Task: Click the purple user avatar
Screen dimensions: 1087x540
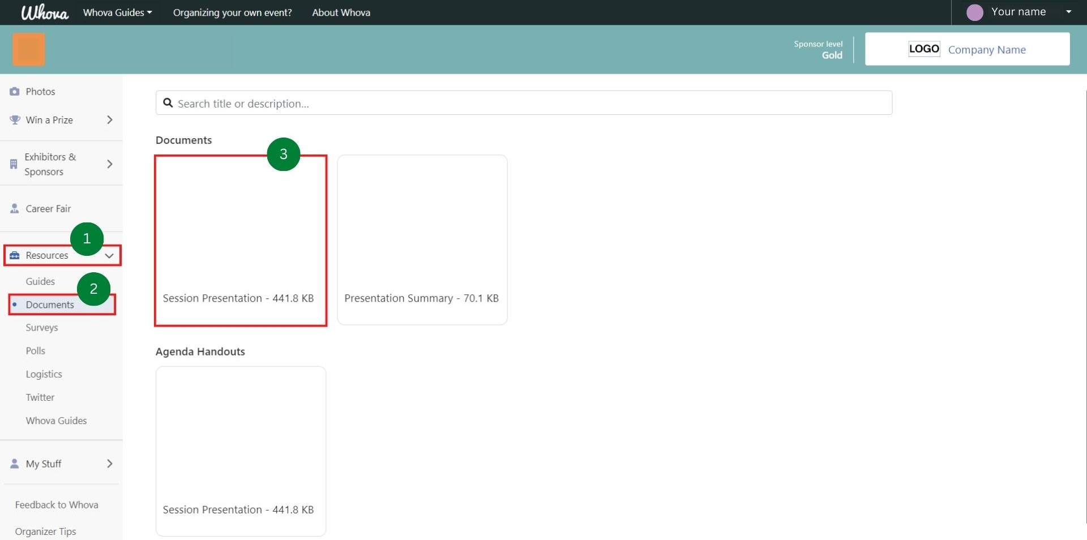Action: 974,12
